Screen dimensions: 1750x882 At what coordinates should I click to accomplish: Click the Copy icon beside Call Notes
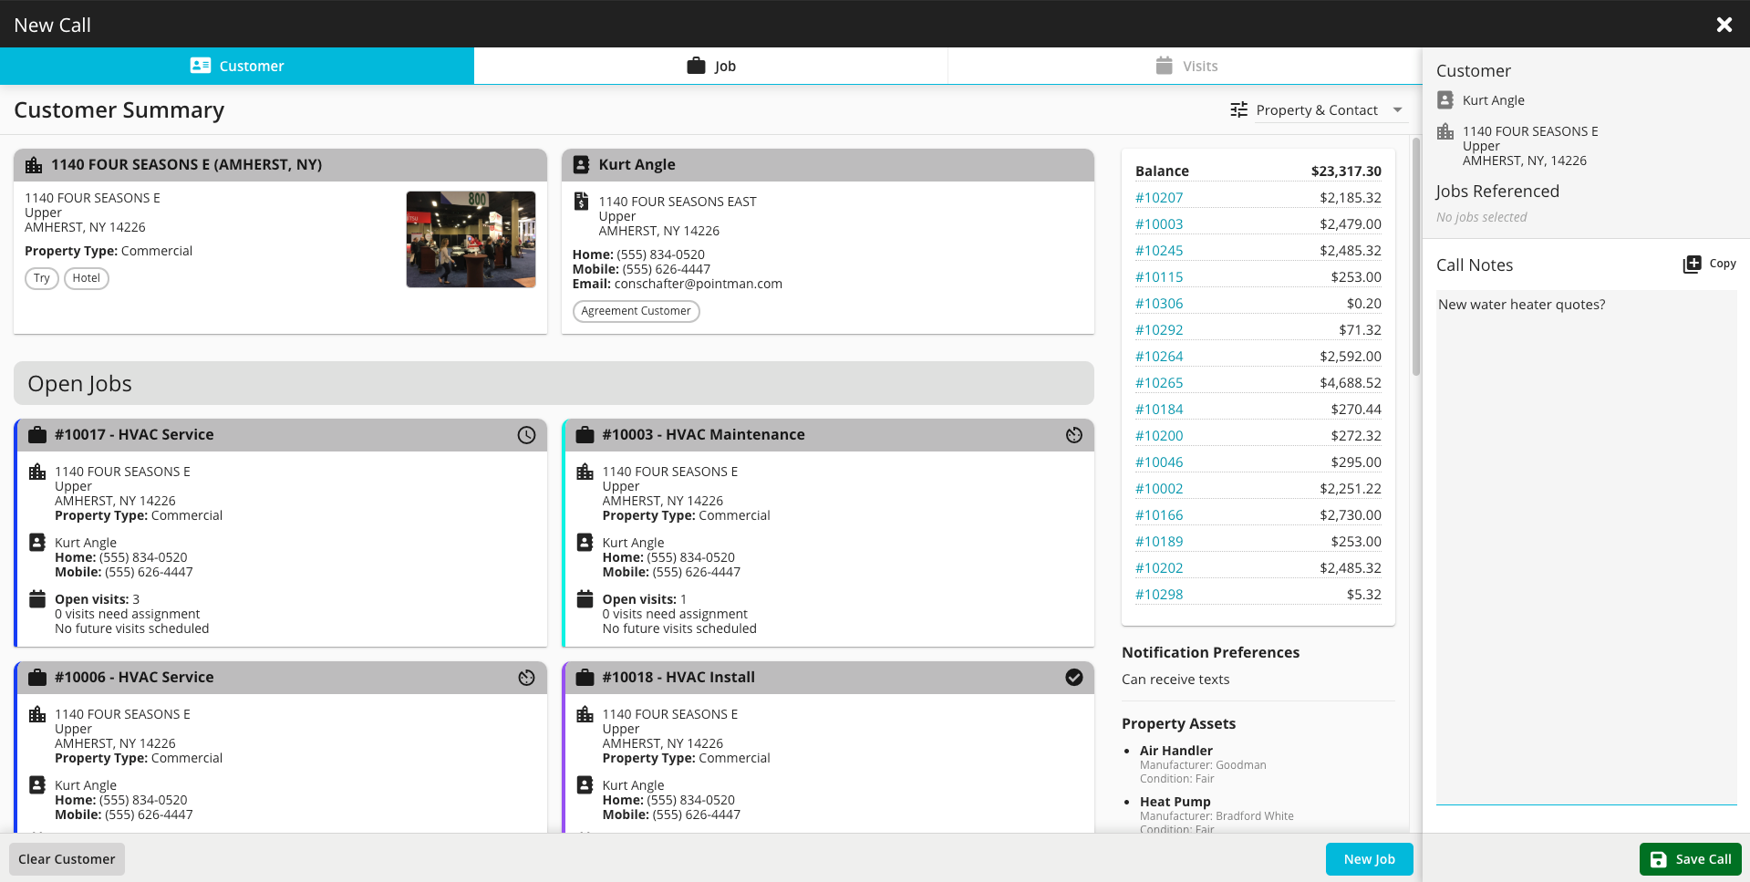click(1690, 263)
